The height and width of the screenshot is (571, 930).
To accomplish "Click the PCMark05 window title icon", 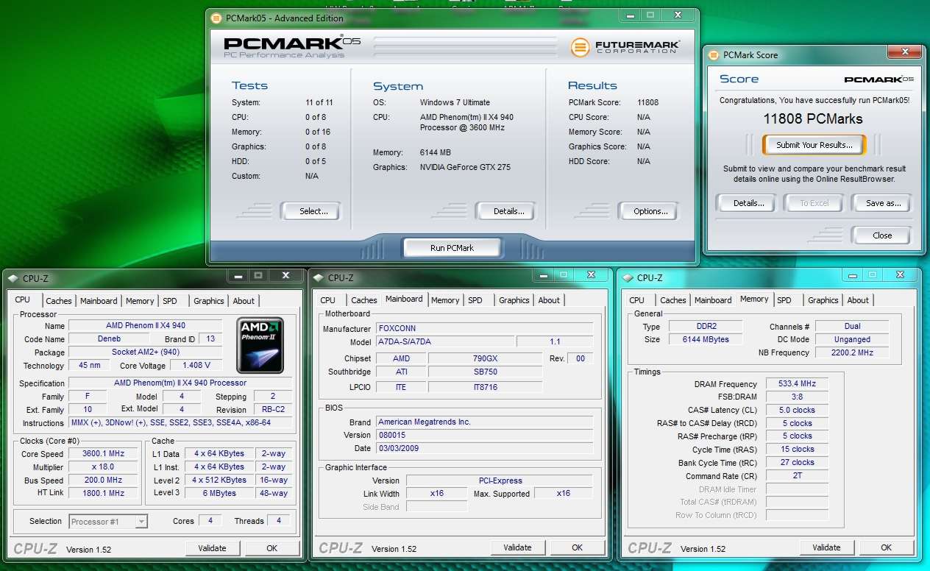I will point(216,18).
